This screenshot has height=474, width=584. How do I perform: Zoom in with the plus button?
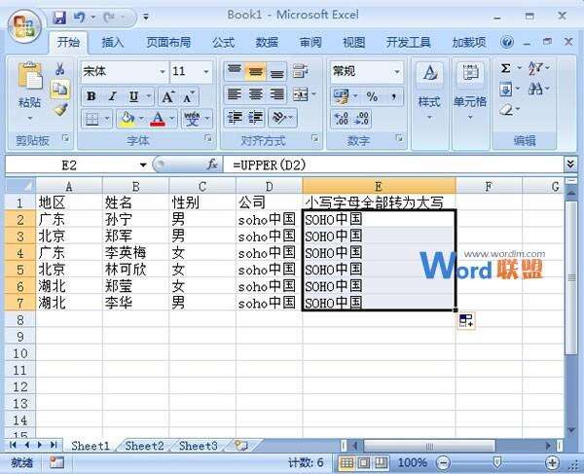tap(552, 463)
